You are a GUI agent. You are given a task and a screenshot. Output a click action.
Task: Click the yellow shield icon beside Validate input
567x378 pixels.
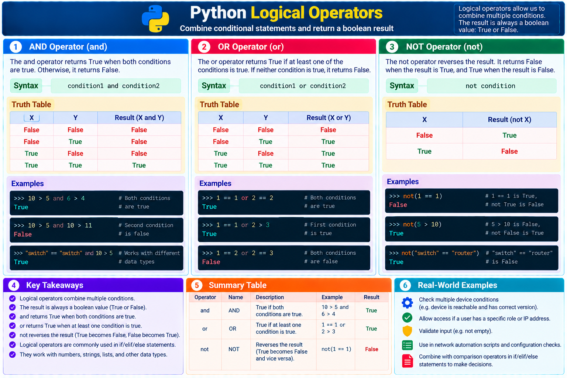pos(407,331)
